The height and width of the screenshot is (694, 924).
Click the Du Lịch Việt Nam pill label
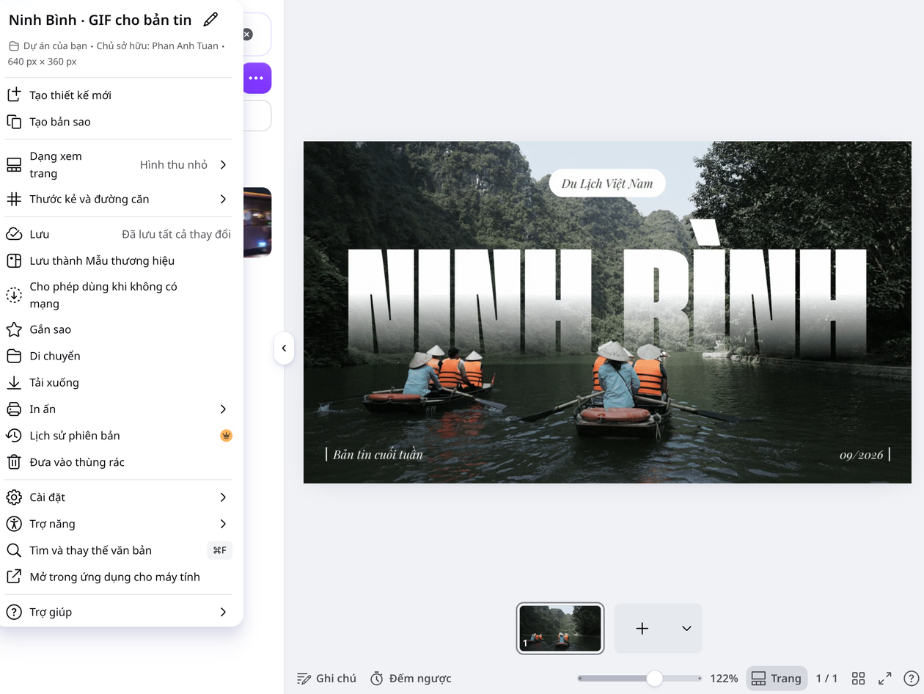click(x=607, y=183)
